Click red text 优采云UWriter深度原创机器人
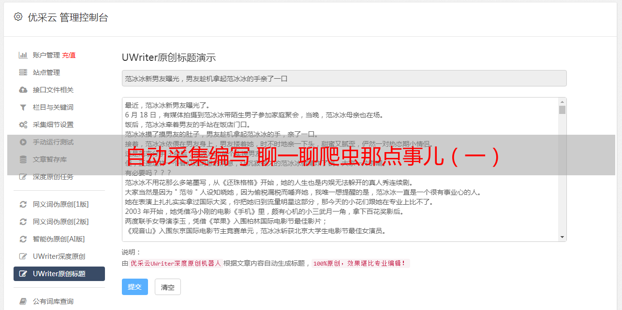This screenshot has height=310, width=622. (x=176, y=264)
